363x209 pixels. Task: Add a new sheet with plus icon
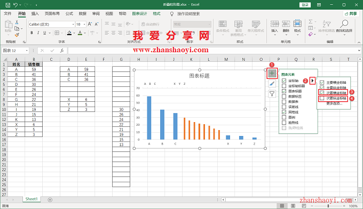click(x=50, y=200)
